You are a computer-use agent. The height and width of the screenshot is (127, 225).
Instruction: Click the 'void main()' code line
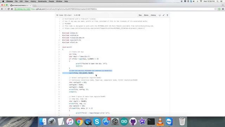(67, 47)
